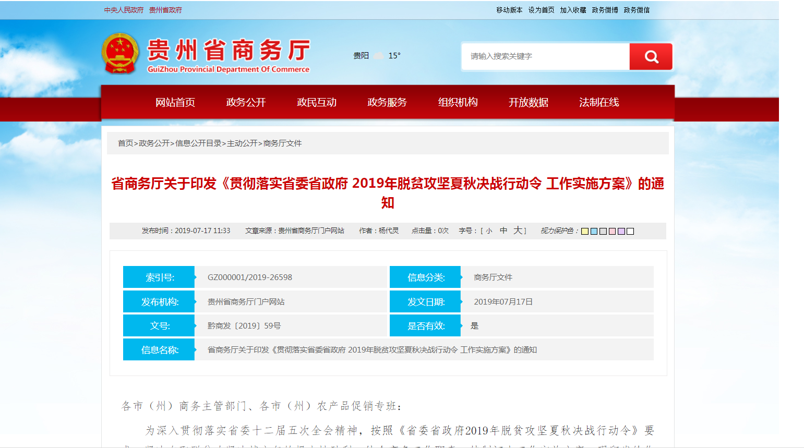Pick the purple eye-protection color swatch
The width and height of the screenshot is (804, 448).
coord(621,232)
